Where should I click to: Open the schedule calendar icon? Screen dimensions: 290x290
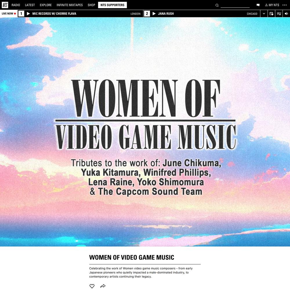[271, 14]
